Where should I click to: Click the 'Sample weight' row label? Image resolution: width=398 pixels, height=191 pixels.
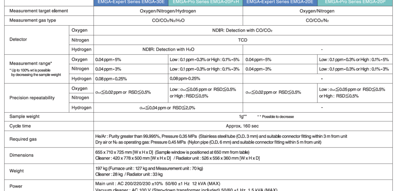[x=24, y=117]
